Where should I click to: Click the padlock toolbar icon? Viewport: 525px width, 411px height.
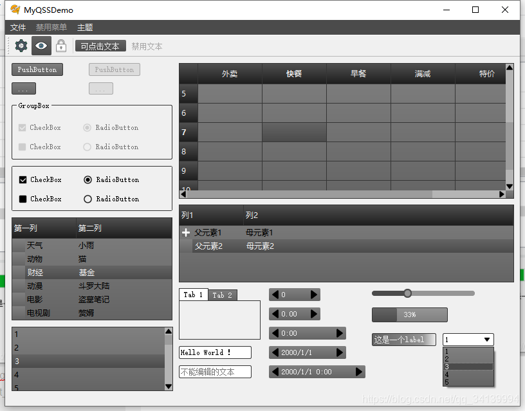61,46
